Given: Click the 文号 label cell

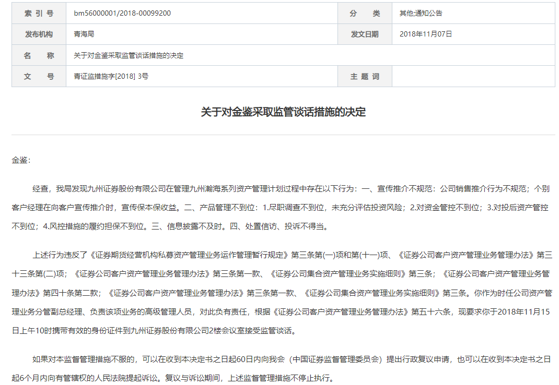Looking at the screenshot, I should 39,76.
